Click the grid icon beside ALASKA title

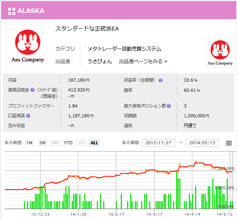click(11, 11)
